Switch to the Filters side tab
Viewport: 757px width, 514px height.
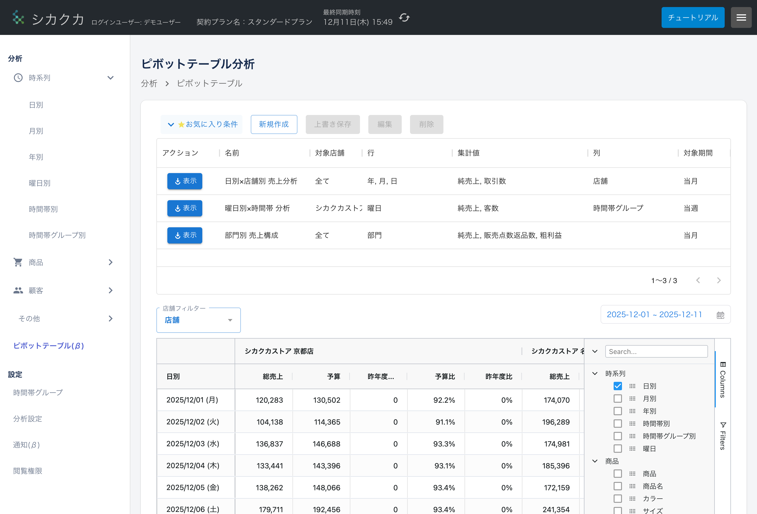pos(723,437)
